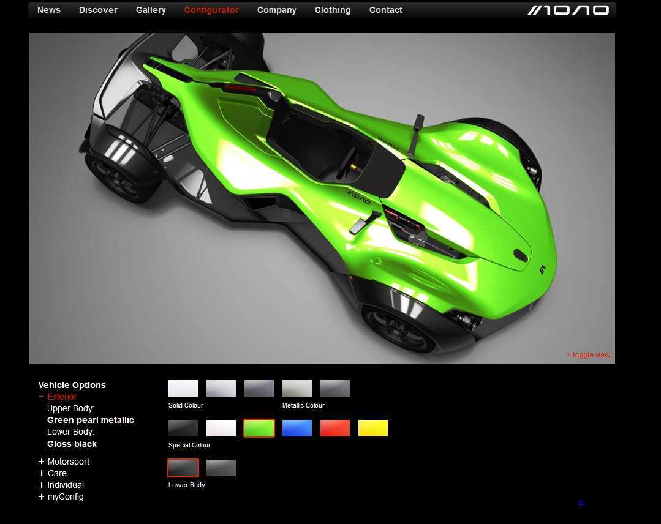Viewport: 661px width, 524px height.
Task: Go to the Discover page
Action: click(x=98, y=10)
